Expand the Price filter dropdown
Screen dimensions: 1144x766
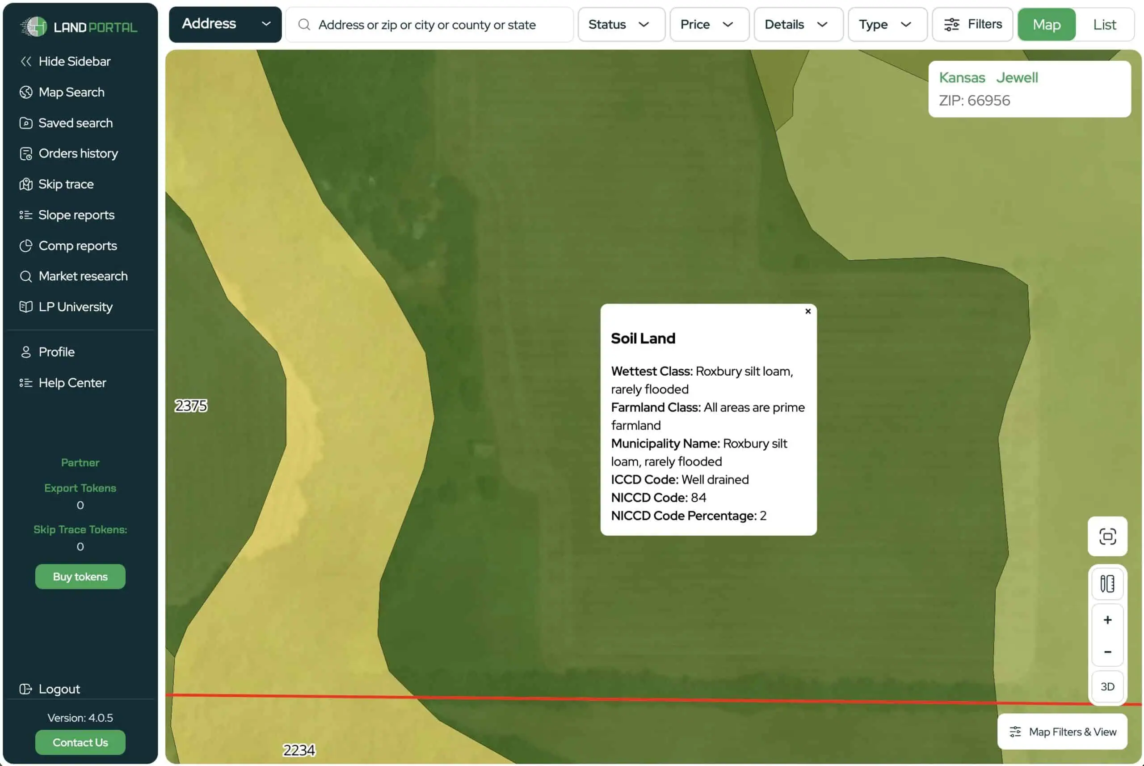coord(709,24)
